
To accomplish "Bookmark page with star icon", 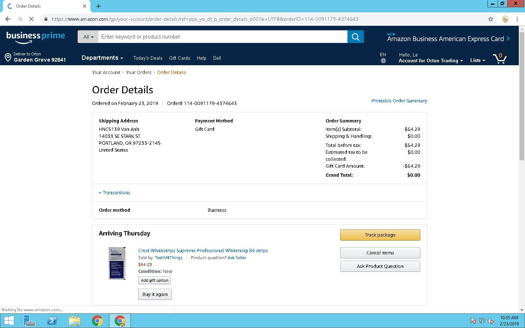I will [491, 19].
